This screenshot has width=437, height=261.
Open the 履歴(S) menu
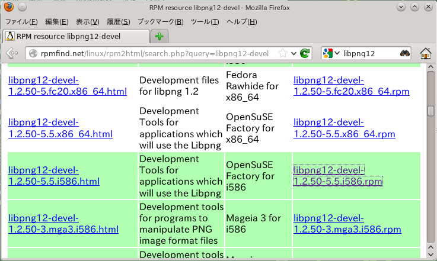[x=119, y=22]
